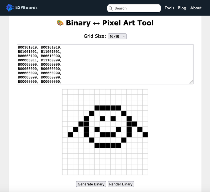Click the textarea resize handle
210x192 pixels.
click(191, 82)
